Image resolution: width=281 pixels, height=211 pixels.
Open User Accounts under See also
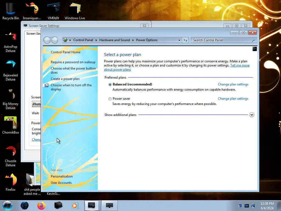click(61, 183)
